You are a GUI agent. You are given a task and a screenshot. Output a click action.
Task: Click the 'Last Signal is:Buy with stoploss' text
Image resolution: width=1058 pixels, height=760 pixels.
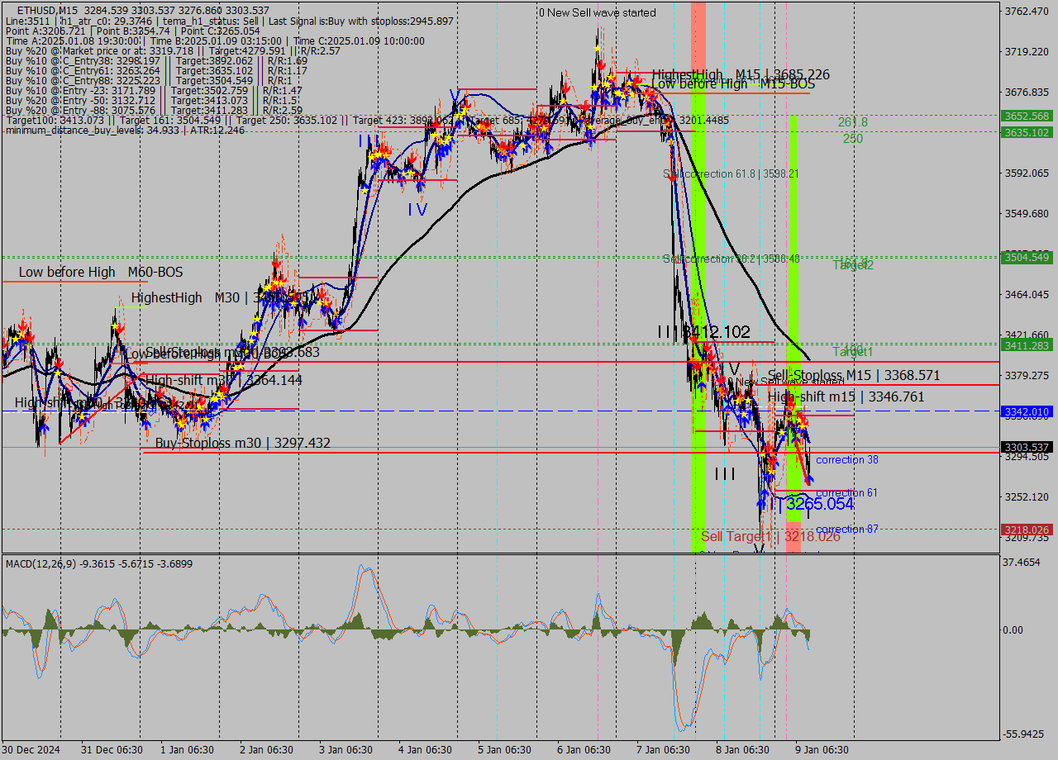coord(360,21)
